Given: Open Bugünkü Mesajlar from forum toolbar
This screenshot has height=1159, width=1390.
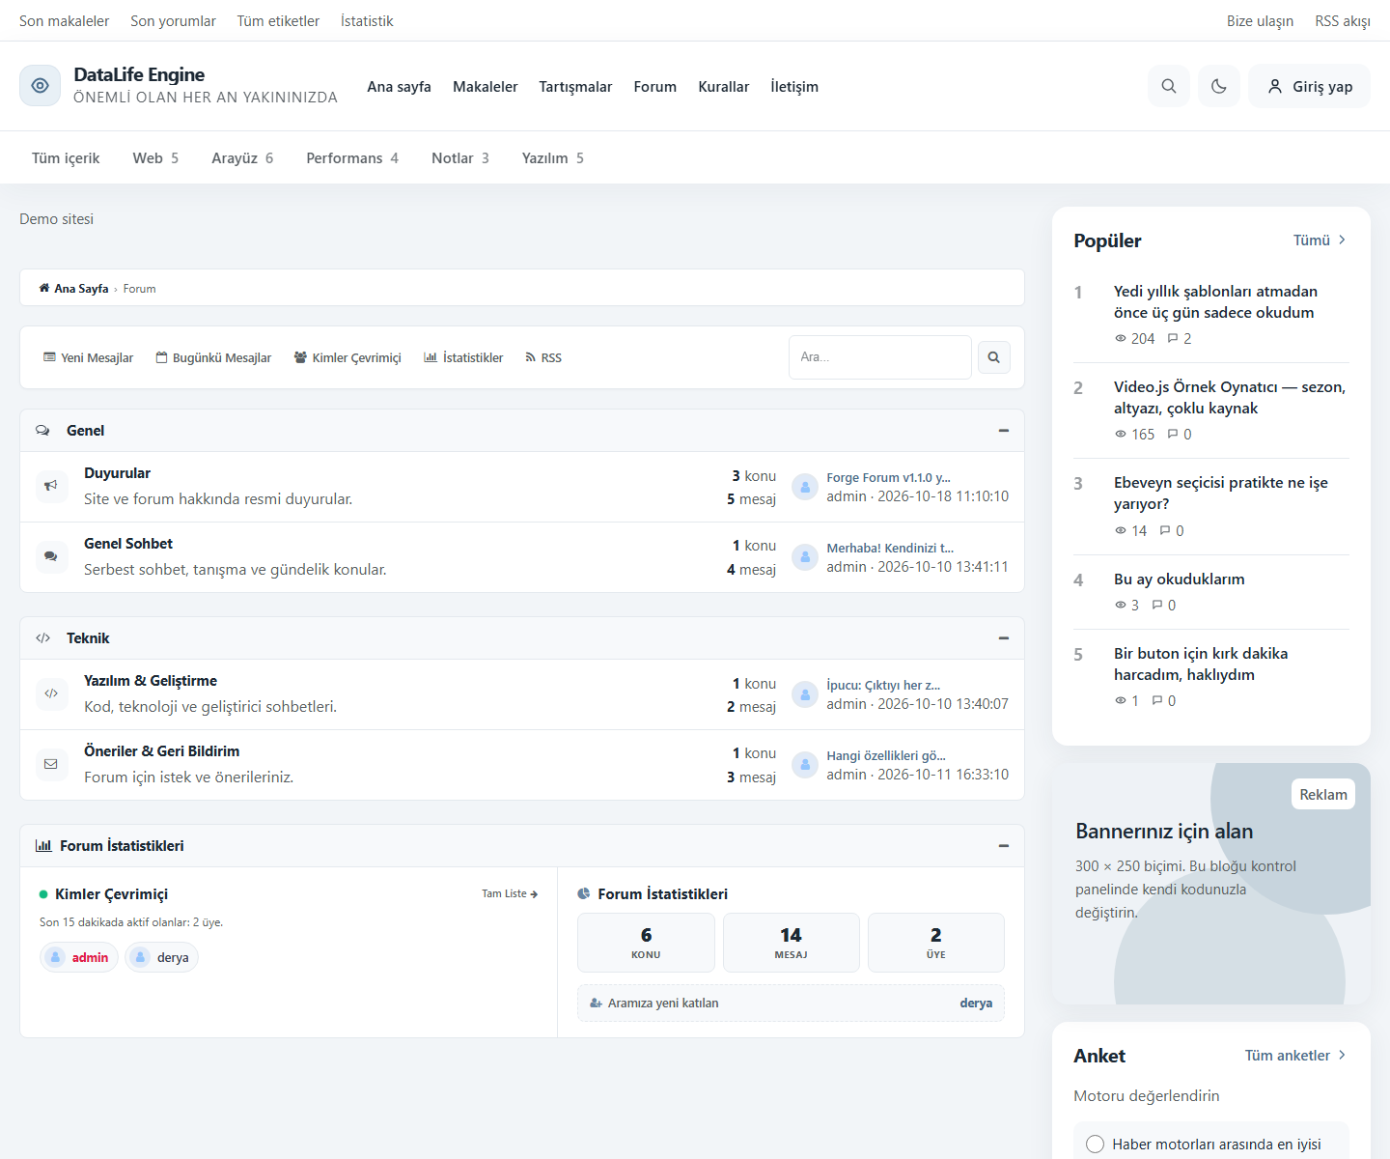Looking at the screenshot, I should 213,357.
